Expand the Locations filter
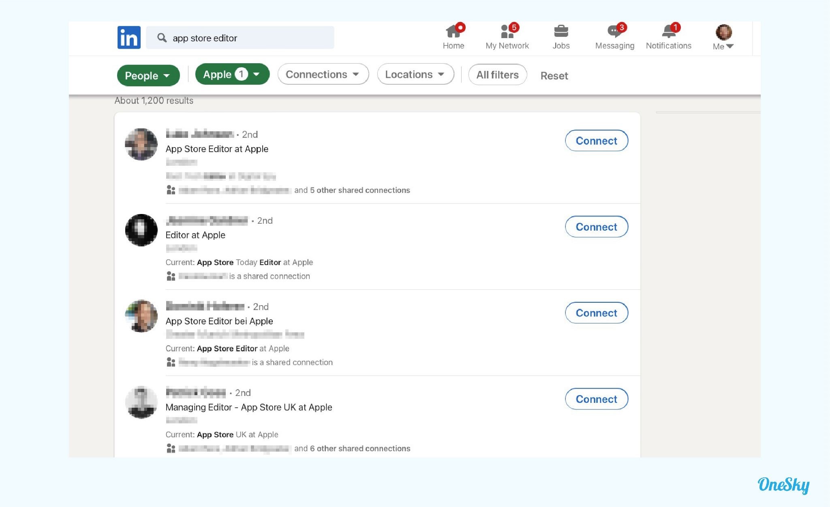Viewport: 830px width, 507px height. pos(415,74)
